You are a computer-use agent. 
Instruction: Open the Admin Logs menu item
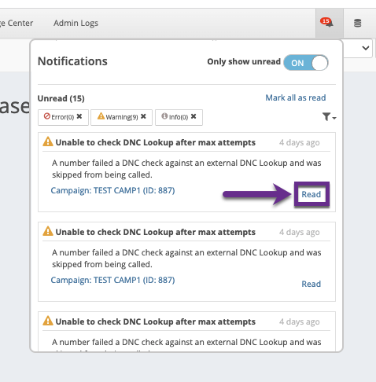pyautogui.click(x=76, y=24)
